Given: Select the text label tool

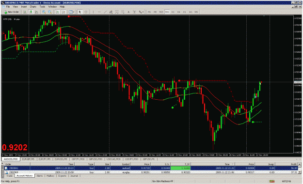Looking at the screenshot, I should [x=134, y=12].
